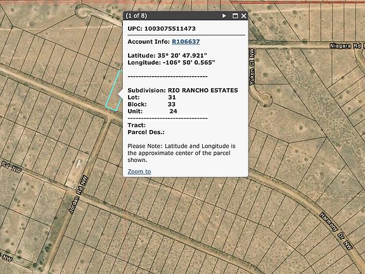365x274 pixels.
Task: Select the cyan highlighted parcel outline
Action: (114, 90)
